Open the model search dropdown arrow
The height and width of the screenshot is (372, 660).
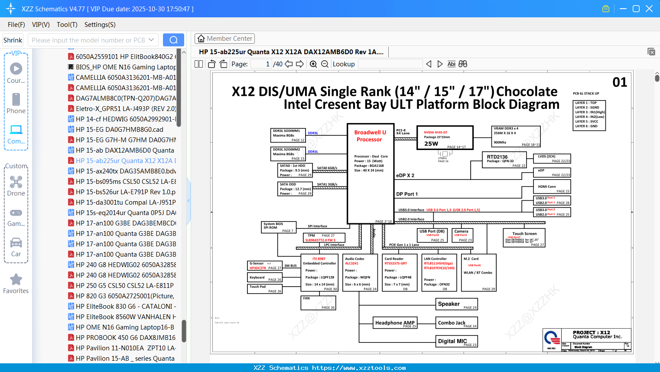(151, 40)
